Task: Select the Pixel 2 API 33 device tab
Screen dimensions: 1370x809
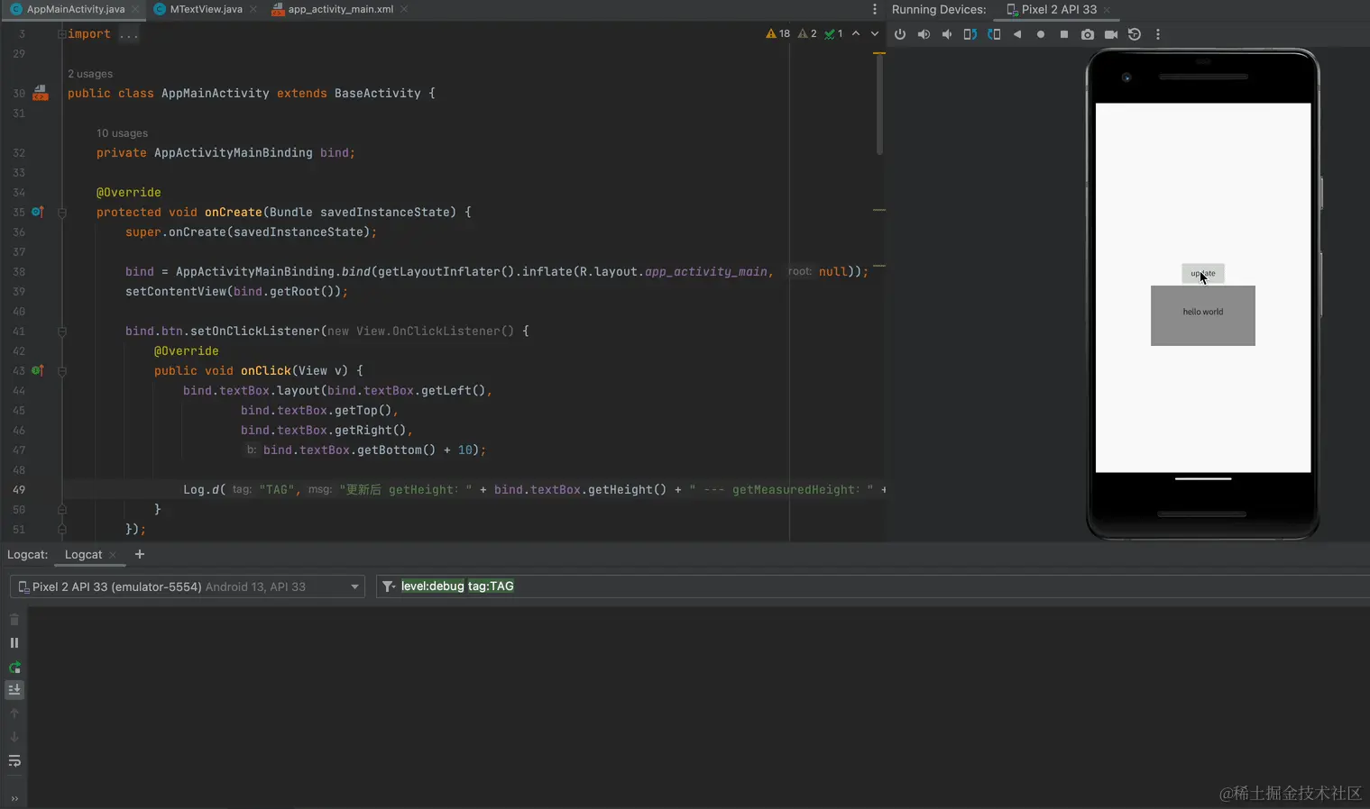Action: 1059,9
